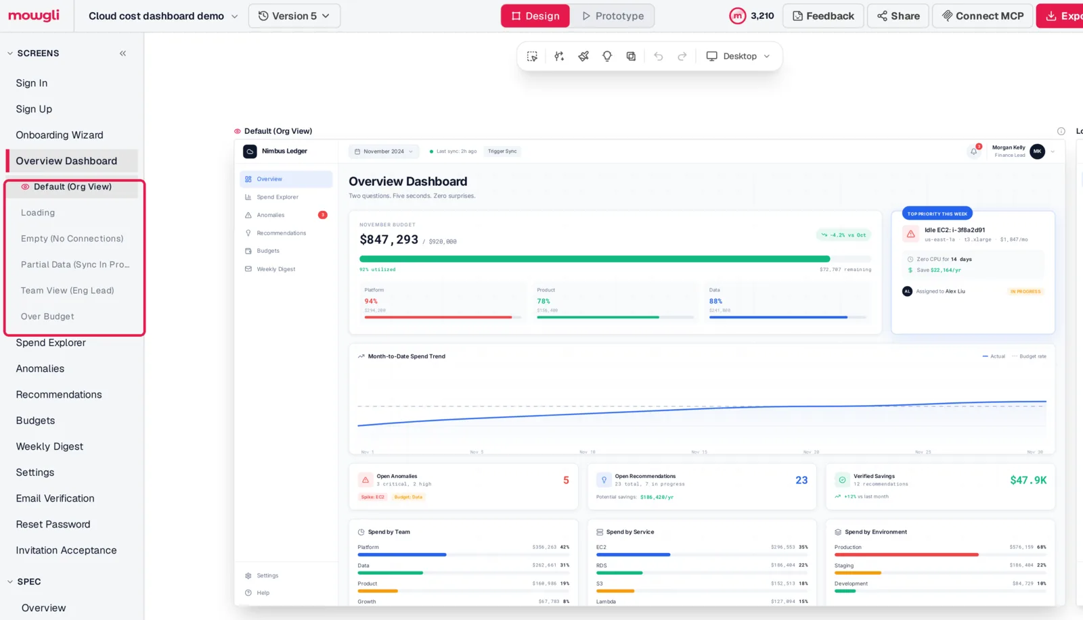Open the Onboarding Wizard screen
Image resolution: width=1083 pixels, height=620 pixels.
point(60,135)
